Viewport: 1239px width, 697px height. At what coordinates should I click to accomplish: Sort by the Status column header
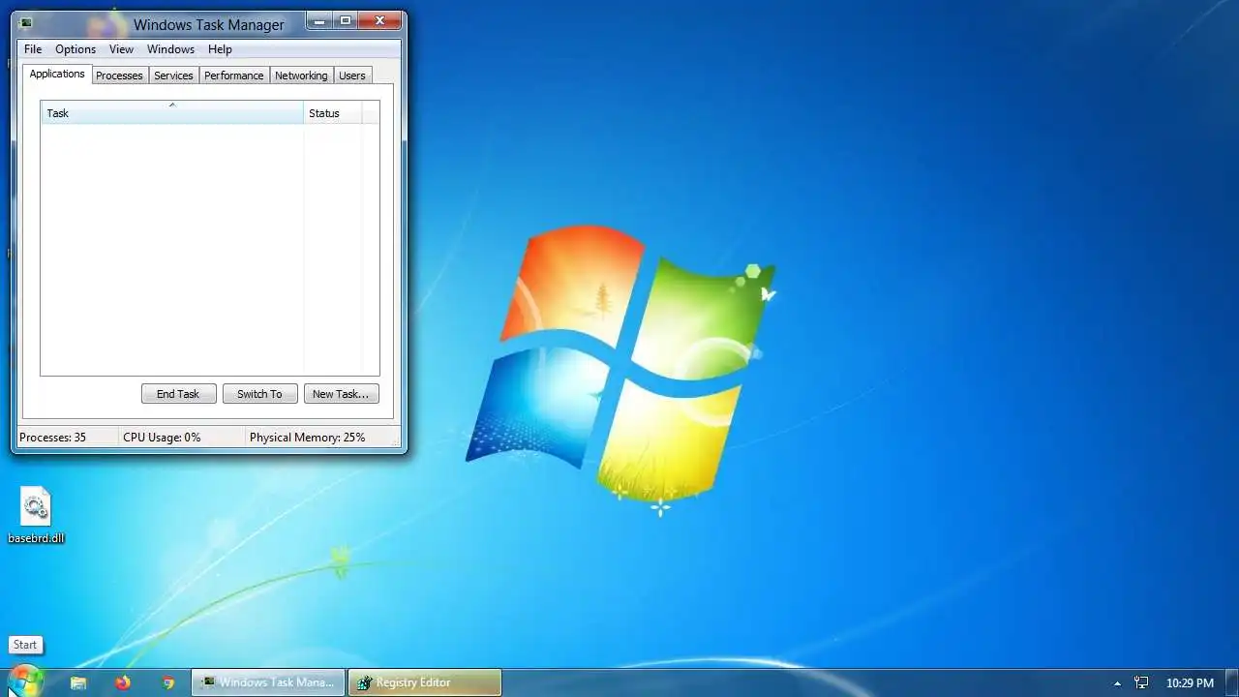333,113
